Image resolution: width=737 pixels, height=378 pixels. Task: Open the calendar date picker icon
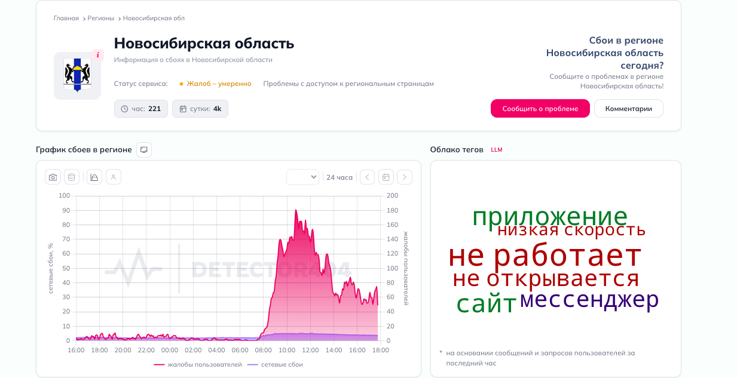point(386,177)
